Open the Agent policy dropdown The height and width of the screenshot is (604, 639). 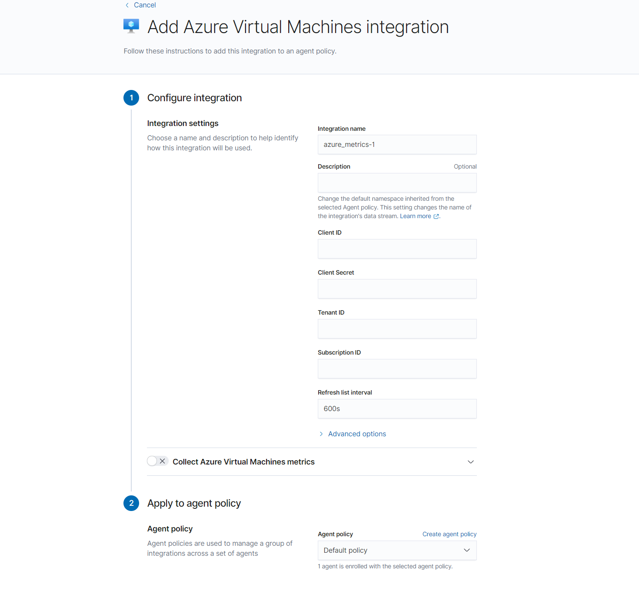click(x=397, y=550)
